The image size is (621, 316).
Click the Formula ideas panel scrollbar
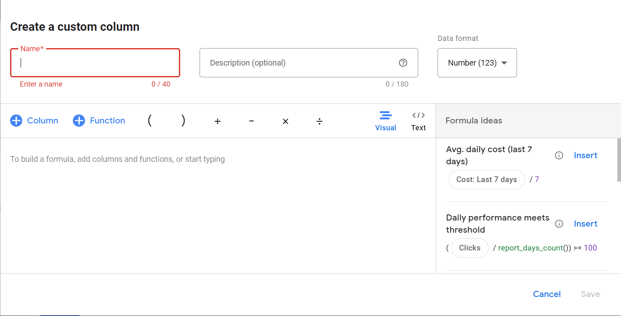(x=619, y=160)
